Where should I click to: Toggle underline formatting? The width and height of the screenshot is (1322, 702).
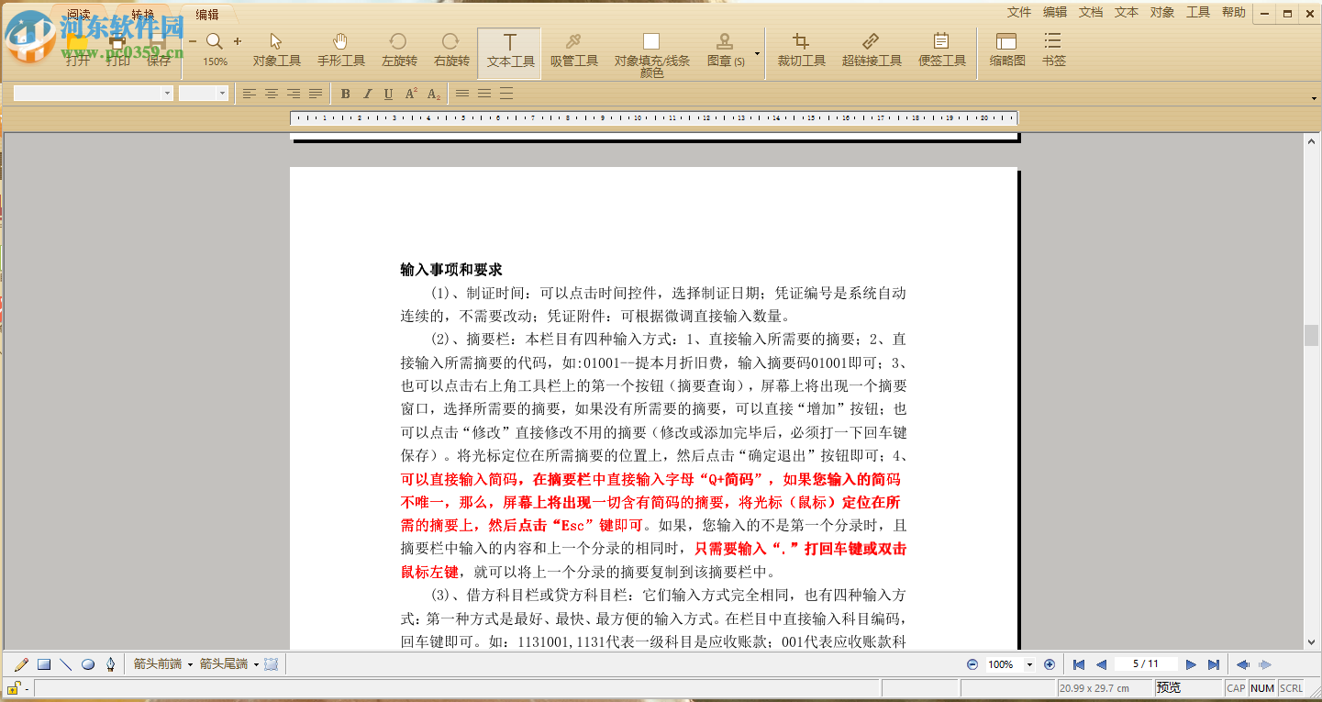388,93
